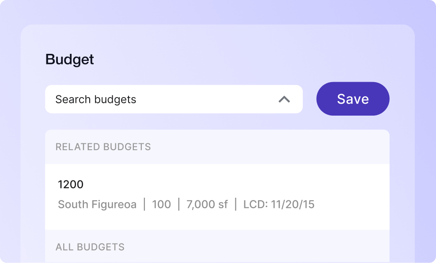This screenshot has width=436, height=263.
Task: Click the ALL BUDGETS section header
Action: (90, 247)
